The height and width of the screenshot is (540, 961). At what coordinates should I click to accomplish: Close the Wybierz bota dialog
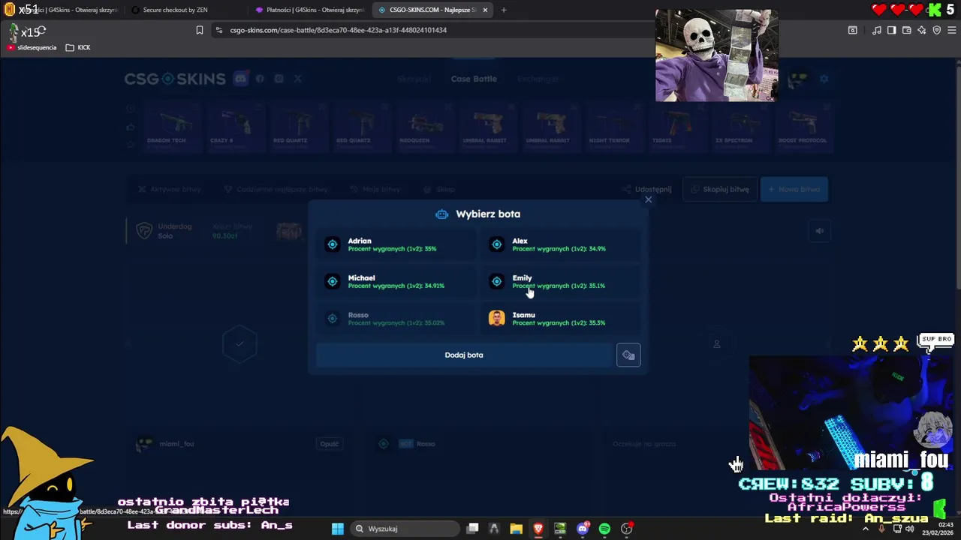pos(649,199)
